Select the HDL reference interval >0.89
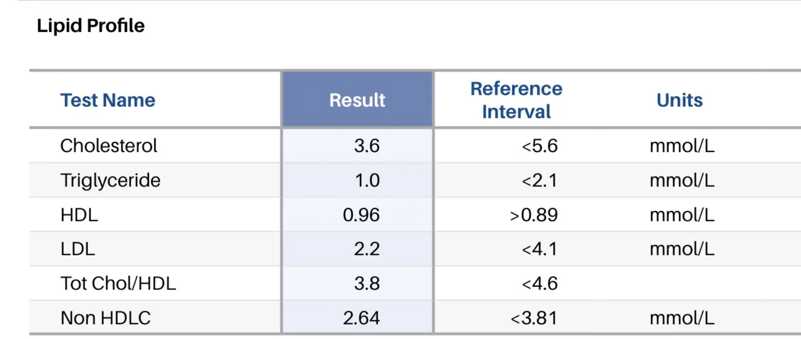The height and width of the screenshot is (339, 801). pos(534,215)
